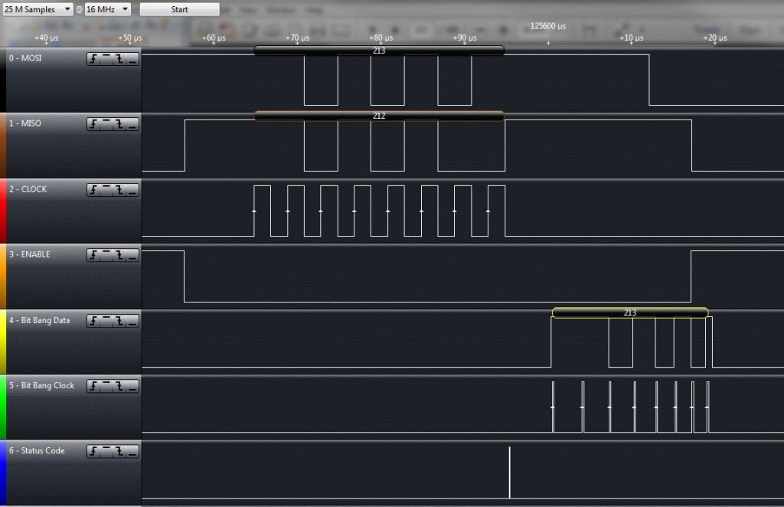Set falling edge trigger on CLOCK channel
The width and height of the screenshot is (784, 507).
[119, 190]
